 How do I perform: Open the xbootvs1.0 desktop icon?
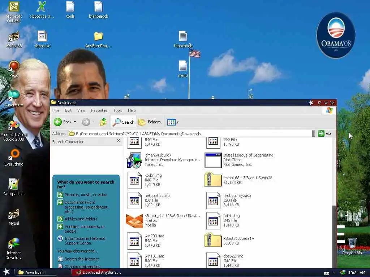tap(42, 10)
